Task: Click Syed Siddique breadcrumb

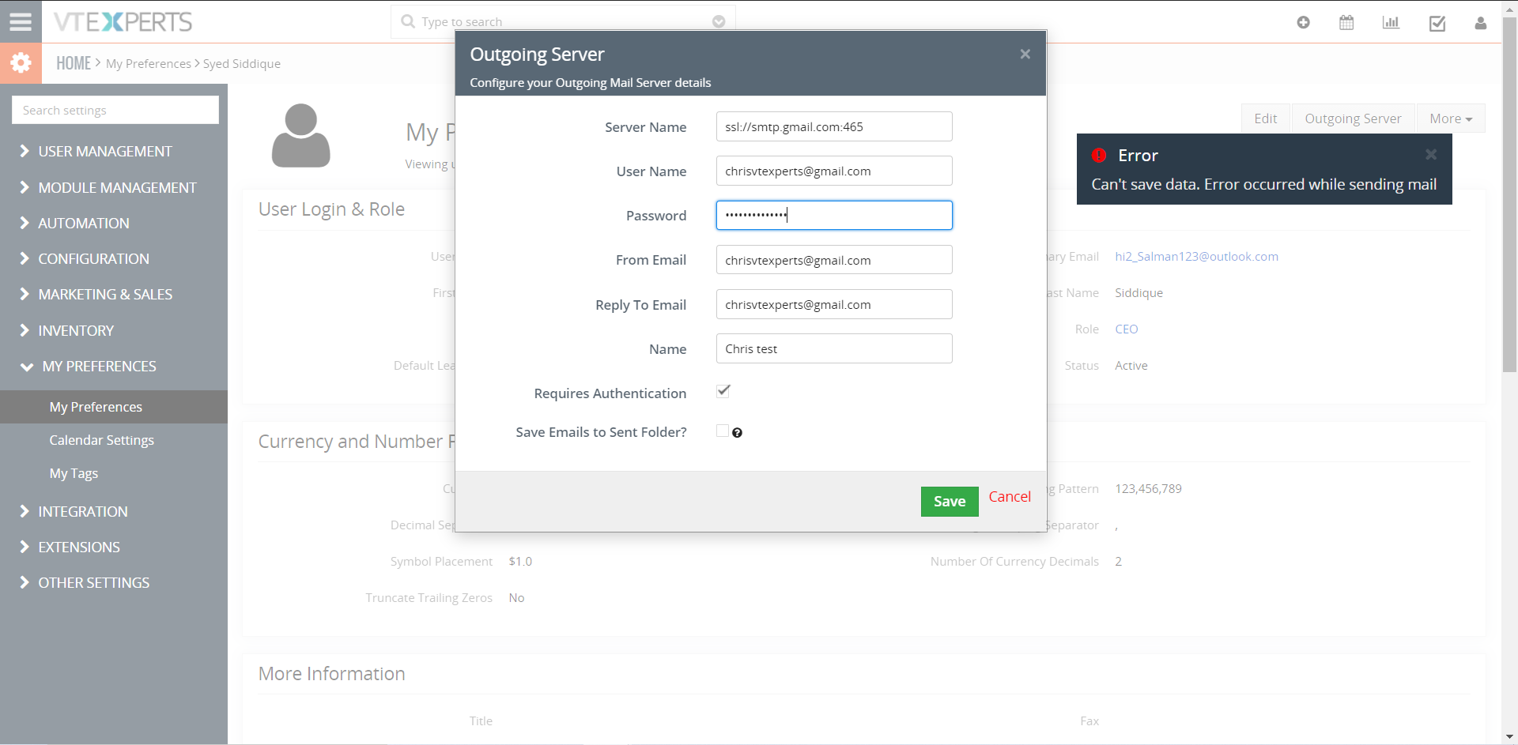Action: tap(242, 63)
